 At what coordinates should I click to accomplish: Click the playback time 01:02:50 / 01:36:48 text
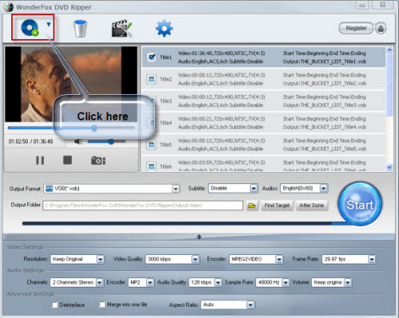30,141
